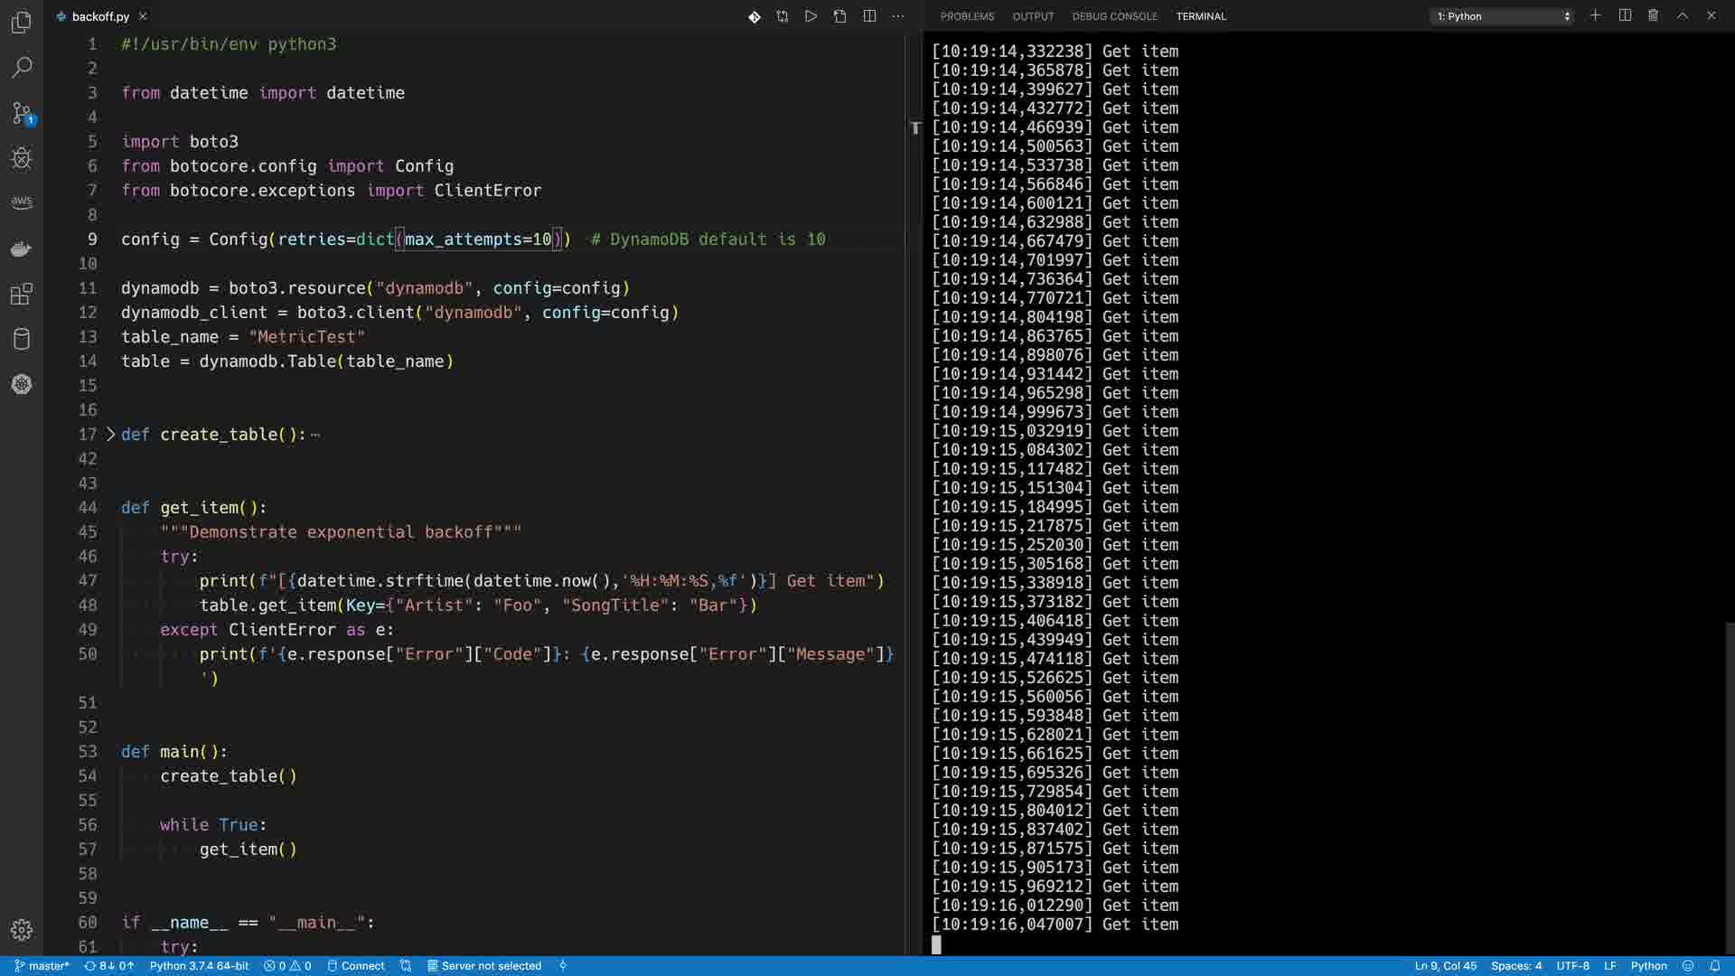This screenshot has width=1735, height=976.
Task: Open the Manage gear settings icon
Action: click(x=22, y=930)
